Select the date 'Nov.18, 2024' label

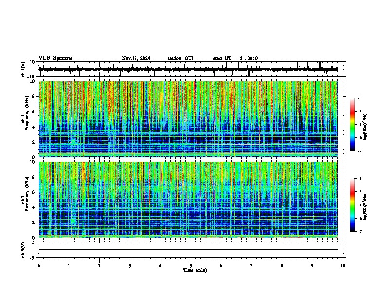click(x=136, y=58)
